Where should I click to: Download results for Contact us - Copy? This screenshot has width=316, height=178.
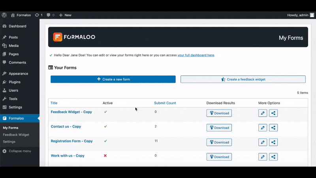coord(219,128)
